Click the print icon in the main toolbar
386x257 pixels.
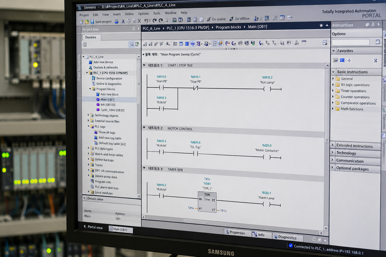pyautogui.click(x=116, y=22)
